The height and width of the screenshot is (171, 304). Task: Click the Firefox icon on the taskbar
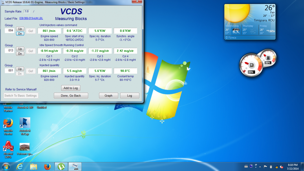click(x=47, y=166)
